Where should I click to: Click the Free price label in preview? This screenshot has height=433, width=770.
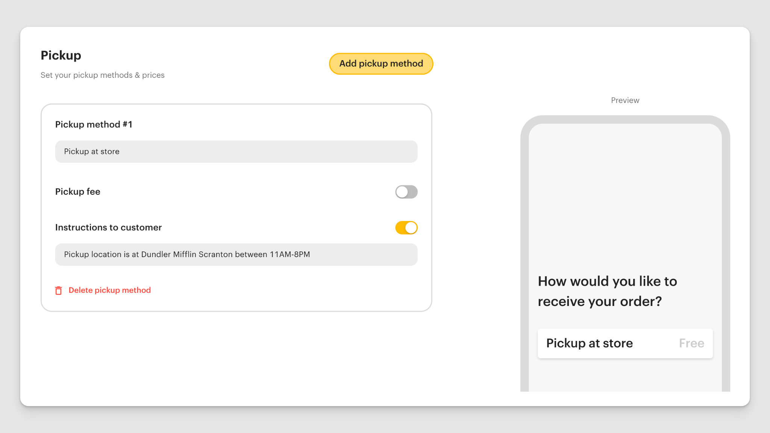point(691,343)
